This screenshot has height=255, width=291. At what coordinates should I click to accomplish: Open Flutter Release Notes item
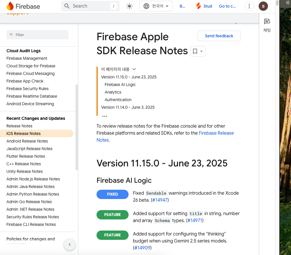click(x=26, y=156)
